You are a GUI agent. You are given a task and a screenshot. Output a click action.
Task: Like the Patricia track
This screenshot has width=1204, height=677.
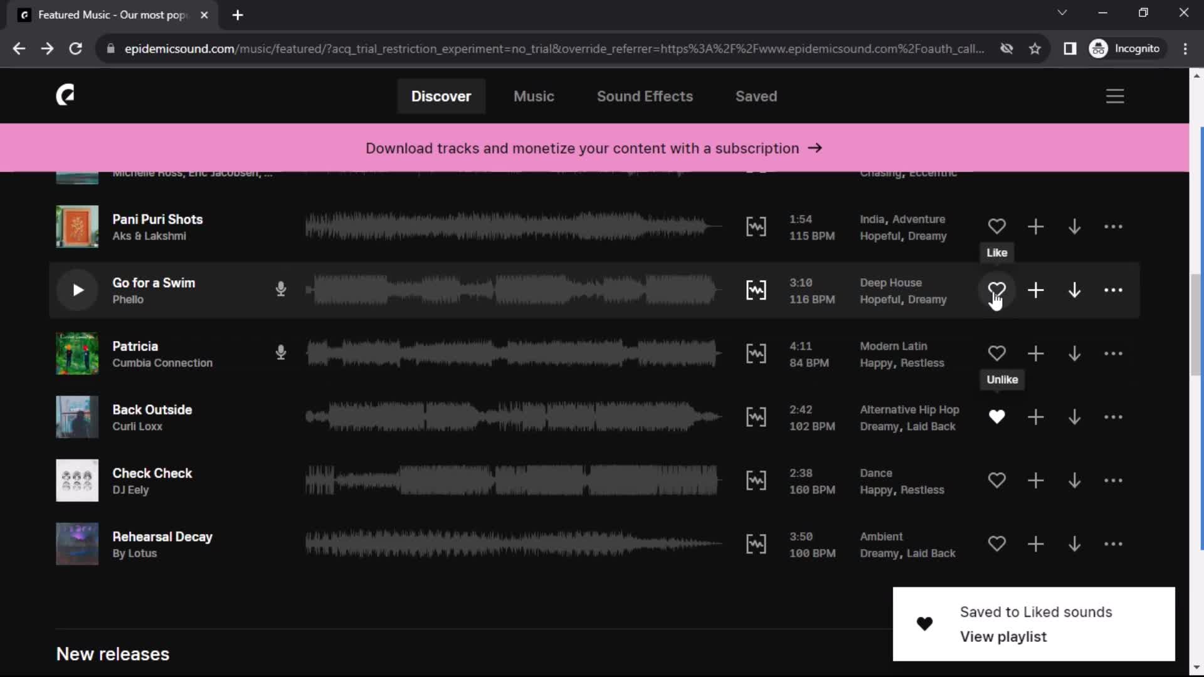(996, 354)
